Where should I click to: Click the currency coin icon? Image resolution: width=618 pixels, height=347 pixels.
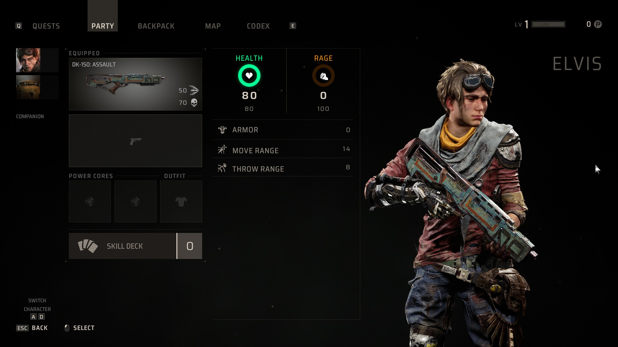(598, 24)
